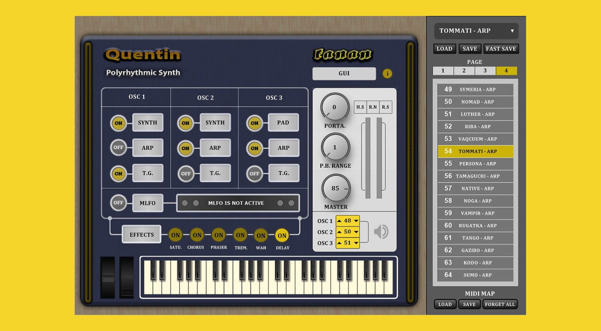Click FORGET ALL under MIDI MAP

point(500,304)
